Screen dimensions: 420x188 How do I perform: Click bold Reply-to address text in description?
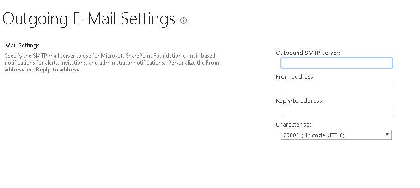[58, 70]
